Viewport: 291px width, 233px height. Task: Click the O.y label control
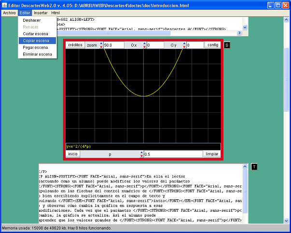pyautogui.click(x=173, y=45)
